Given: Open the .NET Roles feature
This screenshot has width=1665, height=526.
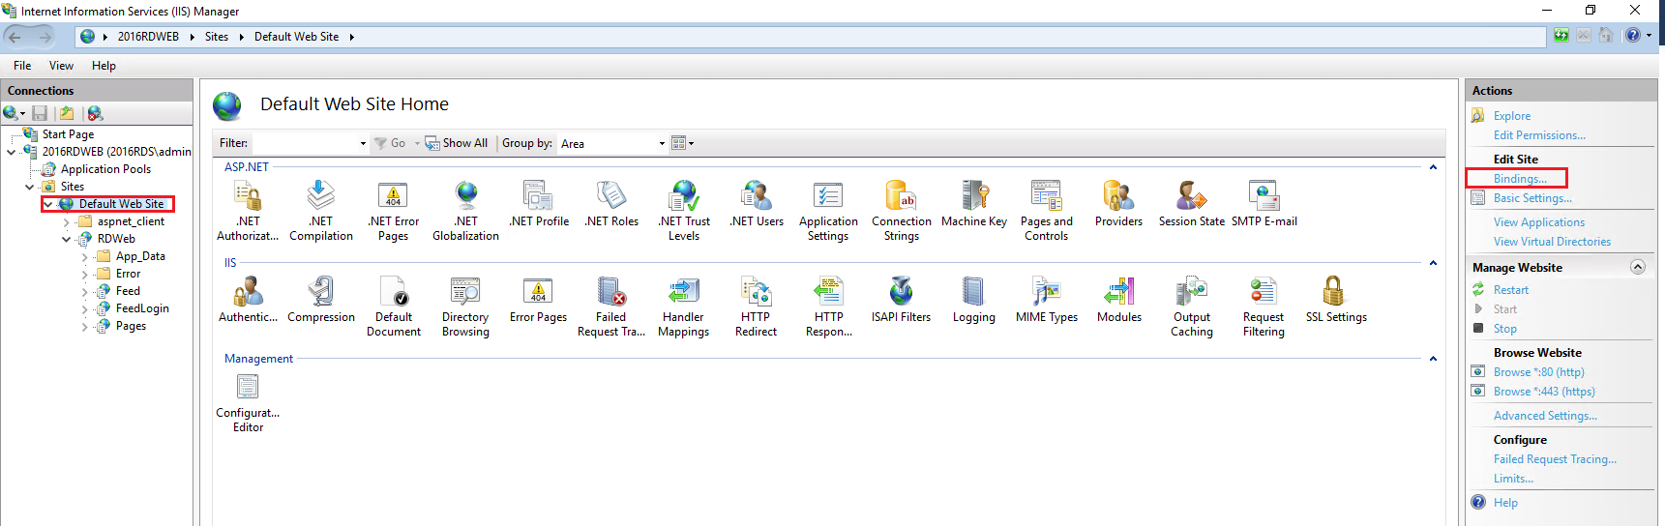Looking at the screenshot, I should (611, 204).
